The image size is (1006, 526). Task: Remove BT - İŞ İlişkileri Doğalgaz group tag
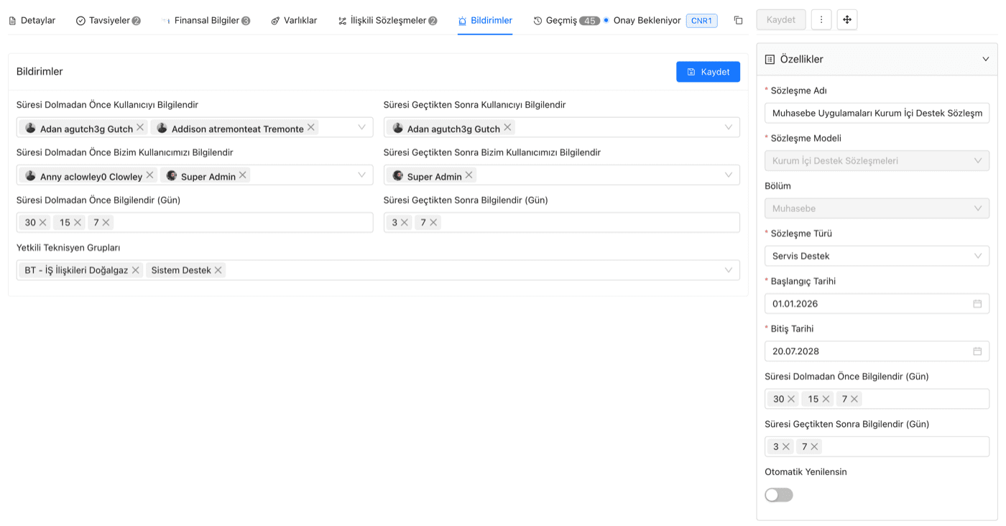(x=136, y=270)
